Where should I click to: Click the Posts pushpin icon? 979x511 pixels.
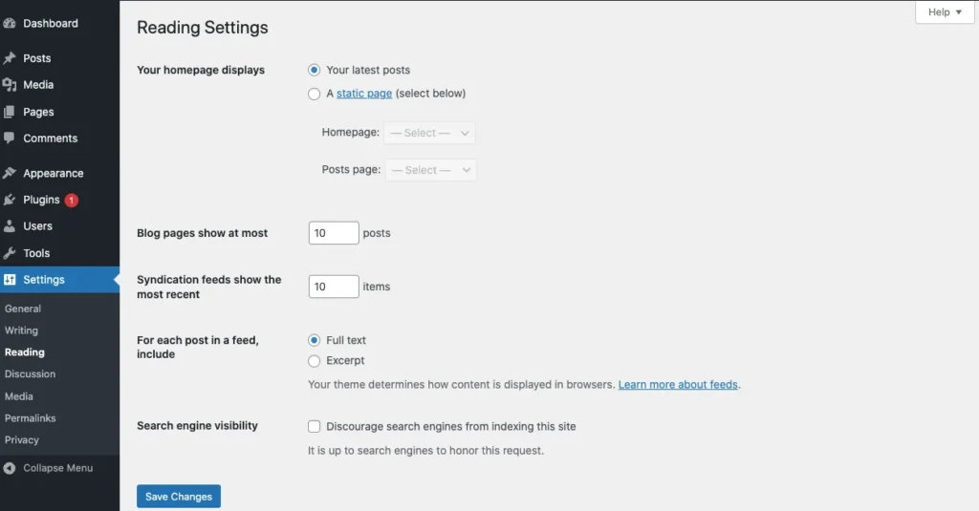click(10, 58)
